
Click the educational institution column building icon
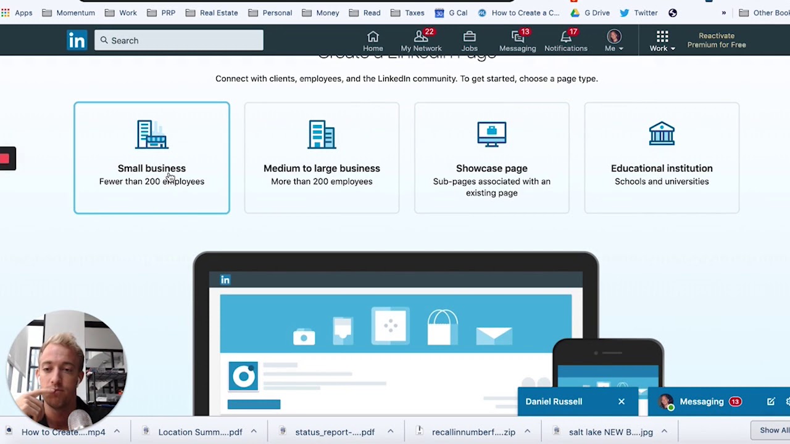tap(662, 134)
